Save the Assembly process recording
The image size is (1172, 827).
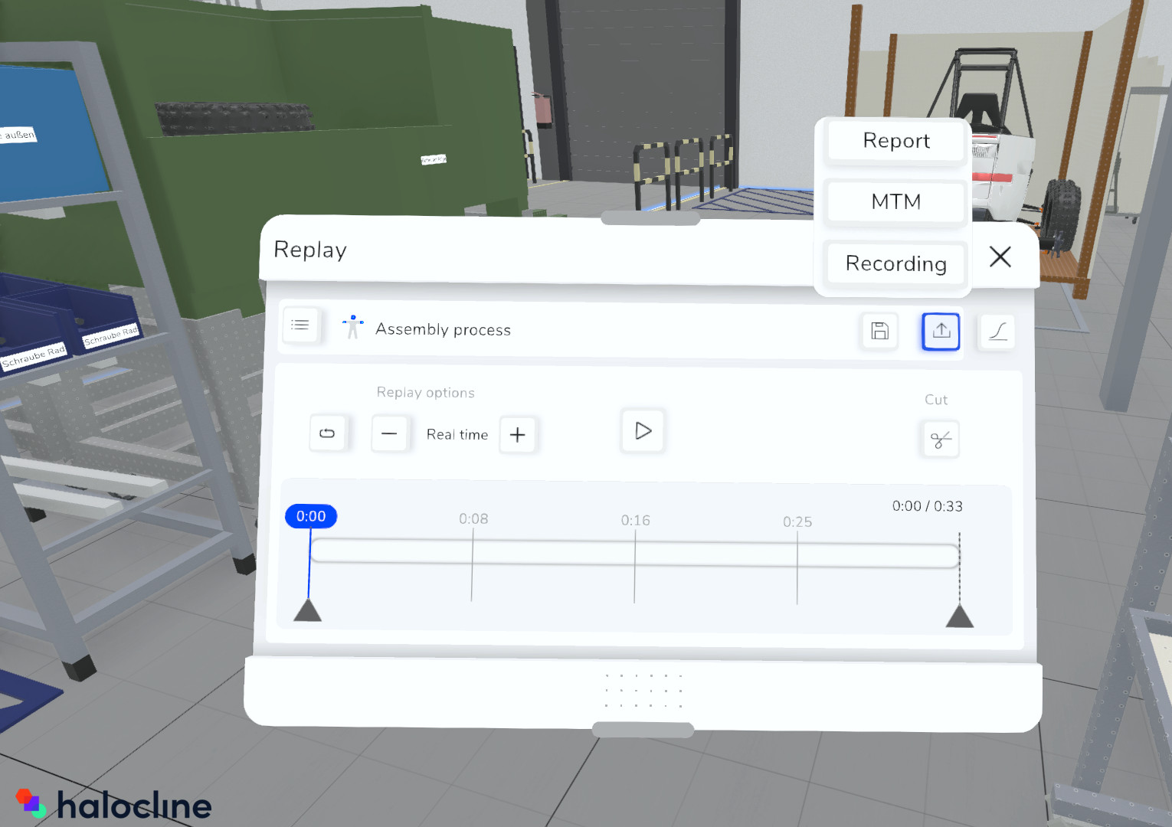879,331
